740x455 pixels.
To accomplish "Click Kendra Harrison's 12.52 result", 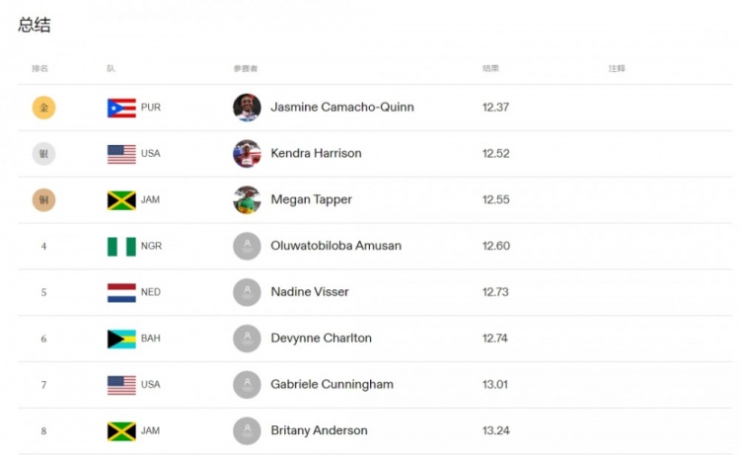I will [x=495, y=154].
